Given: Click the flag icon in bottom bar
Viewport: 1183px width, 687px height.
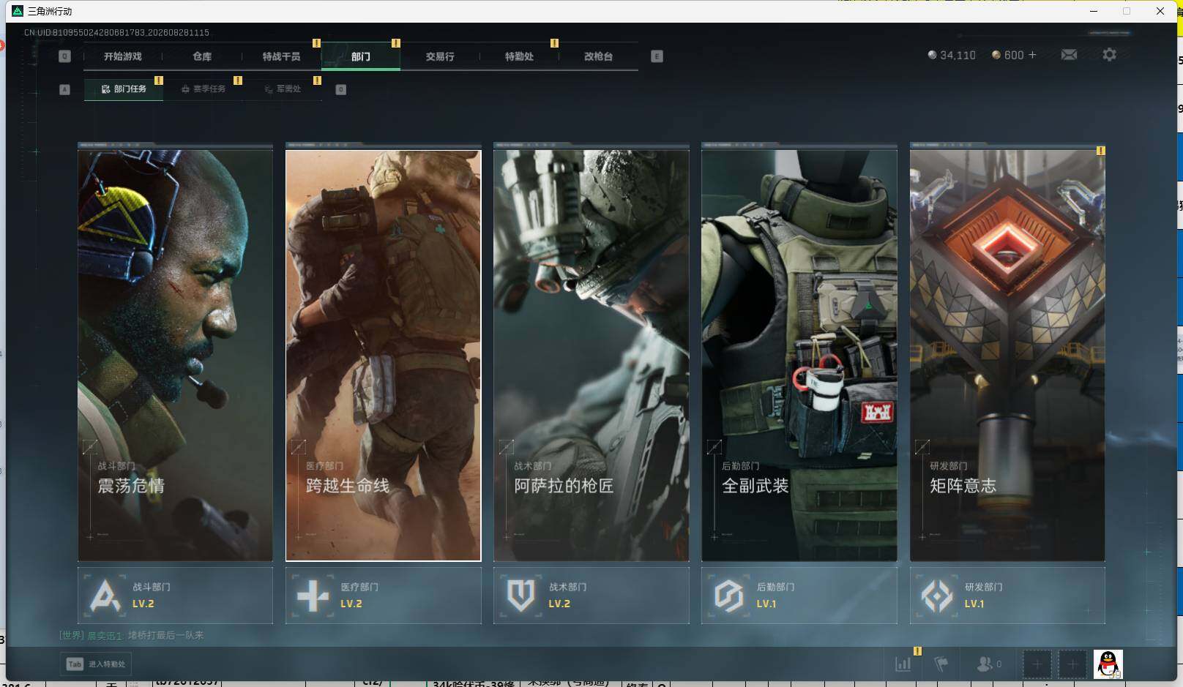Looking at the screenshot, I should coord(941,664).
